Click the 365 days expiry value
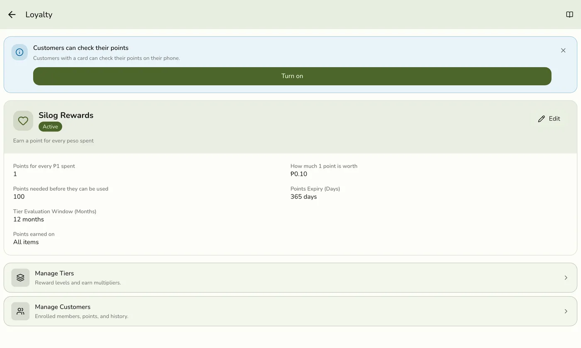The image size is (581, 348). pos(303,197)
